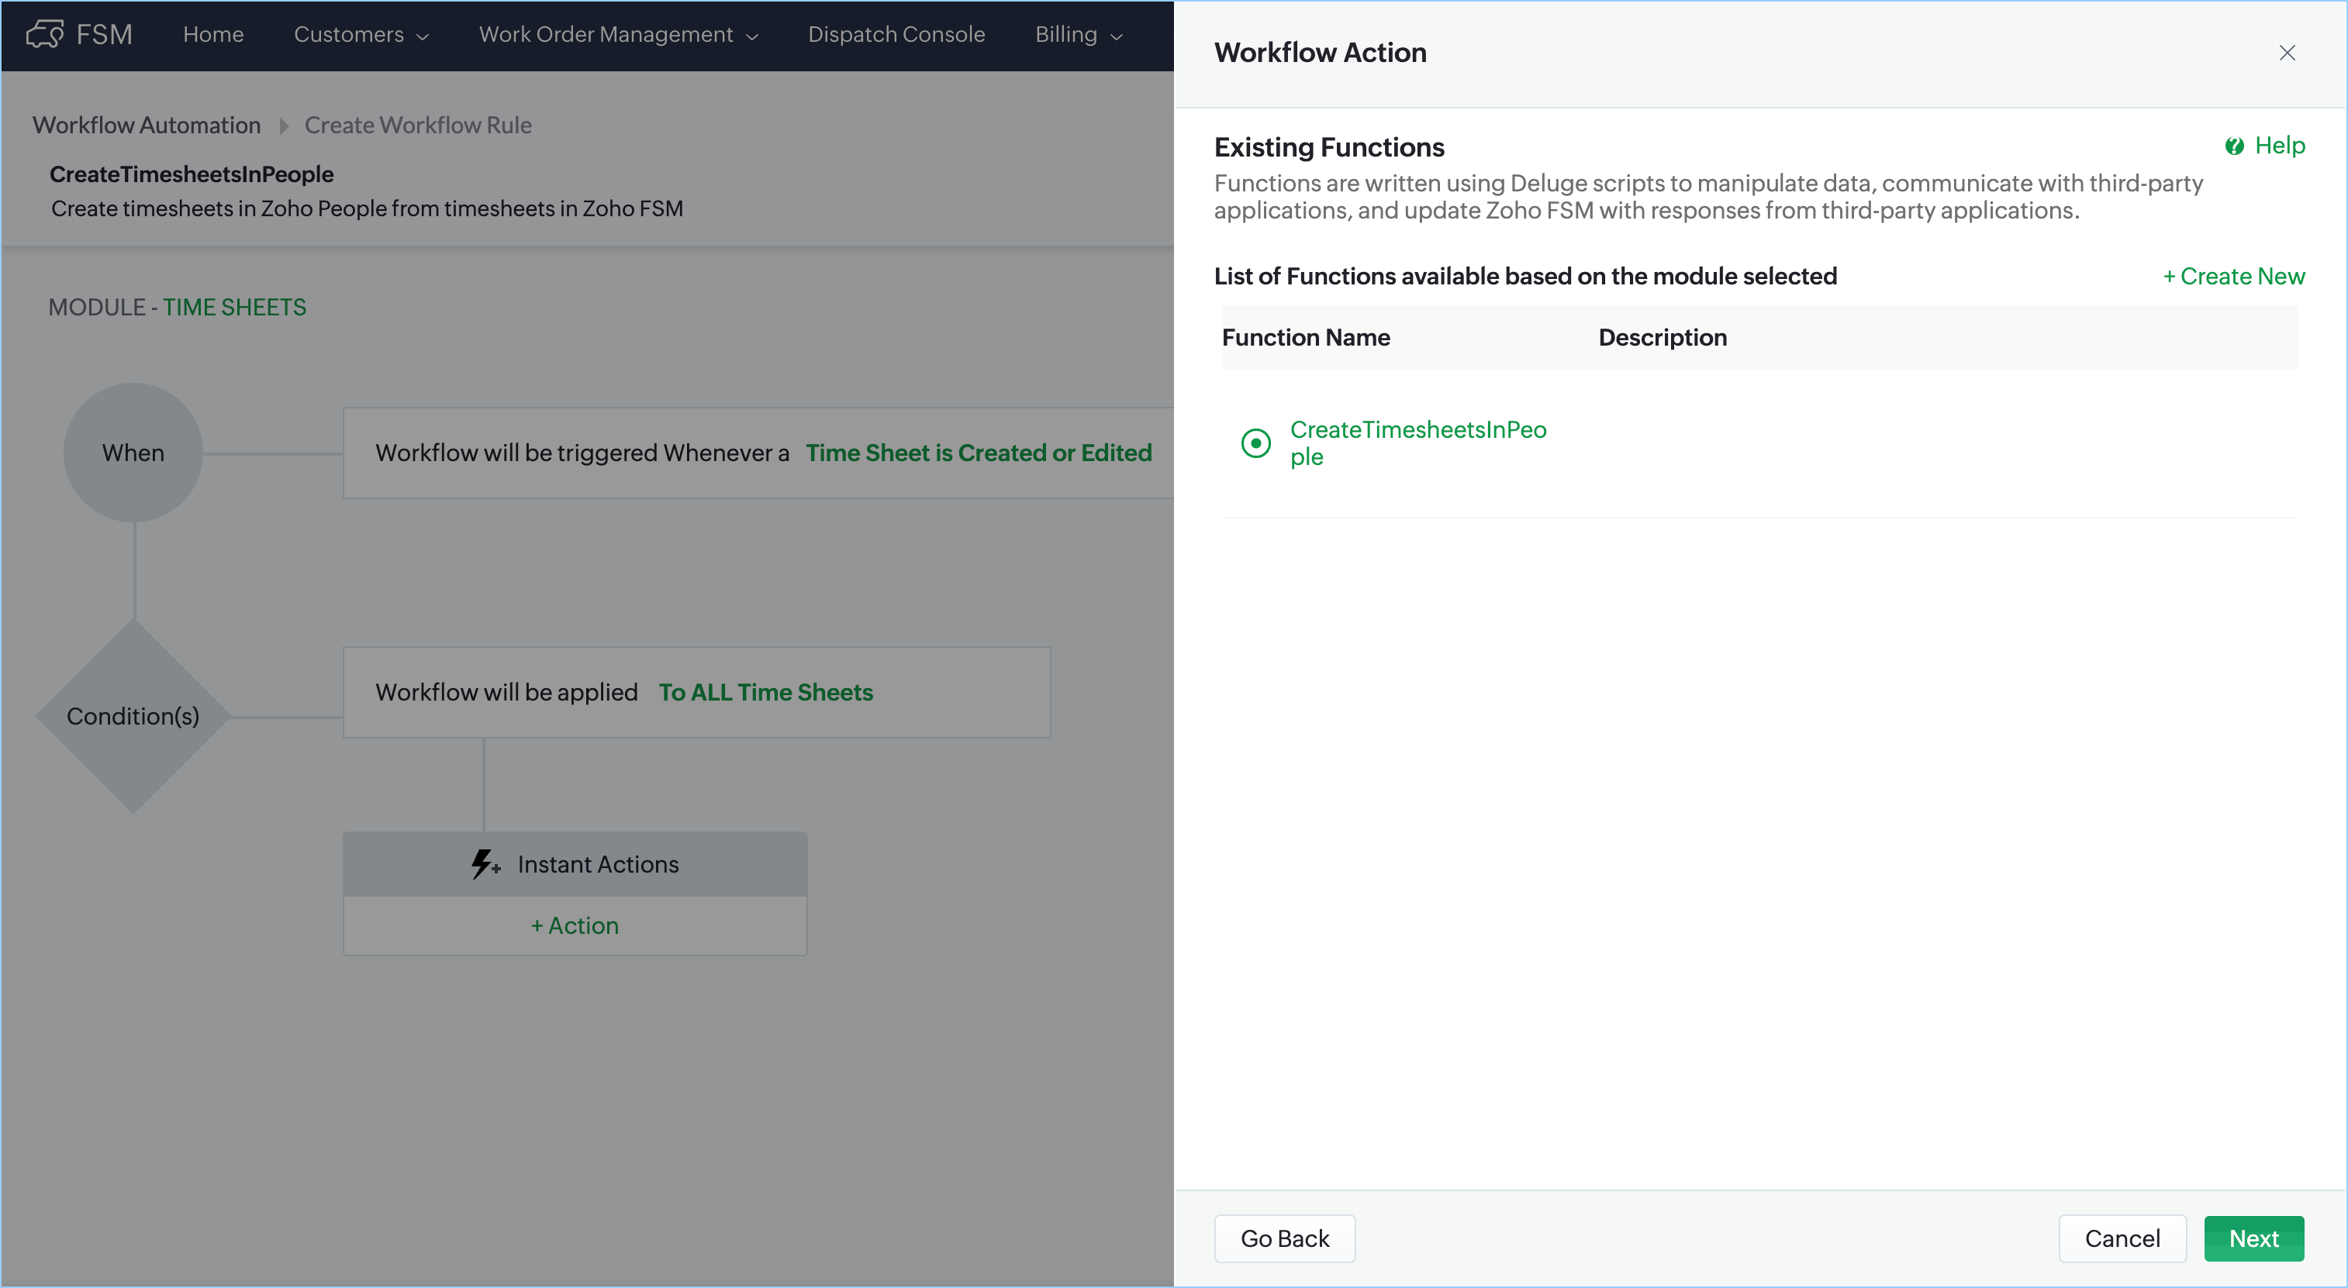Click the Workflow Automation breadcrumb
2348x1288 pixels.
(147, 125)
